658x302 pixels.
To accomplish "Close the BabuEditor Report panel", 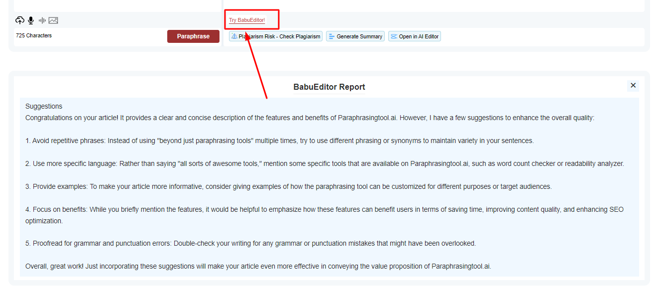I will 633,85.
